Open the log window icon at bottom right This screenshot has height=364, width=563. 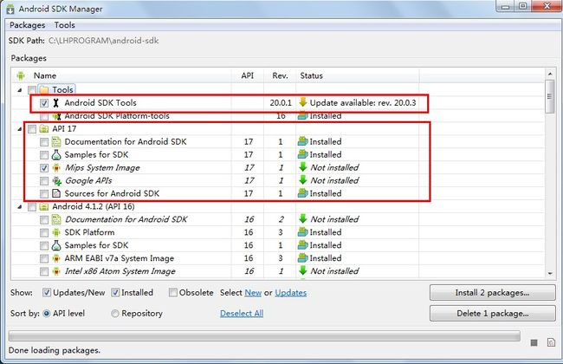551,342
